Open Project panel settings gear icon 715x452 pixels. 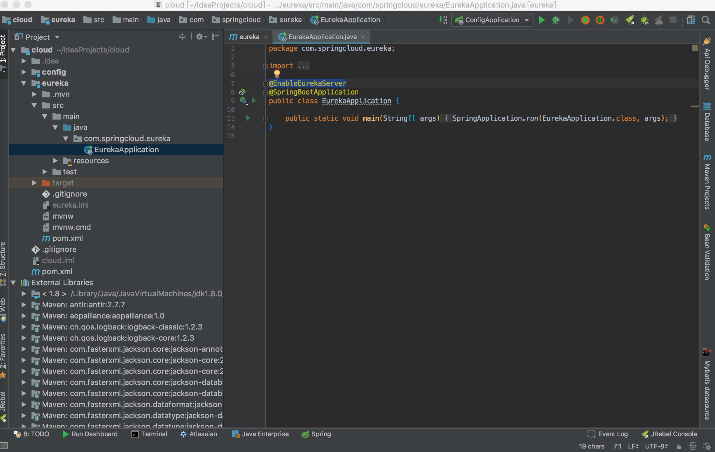200,37
